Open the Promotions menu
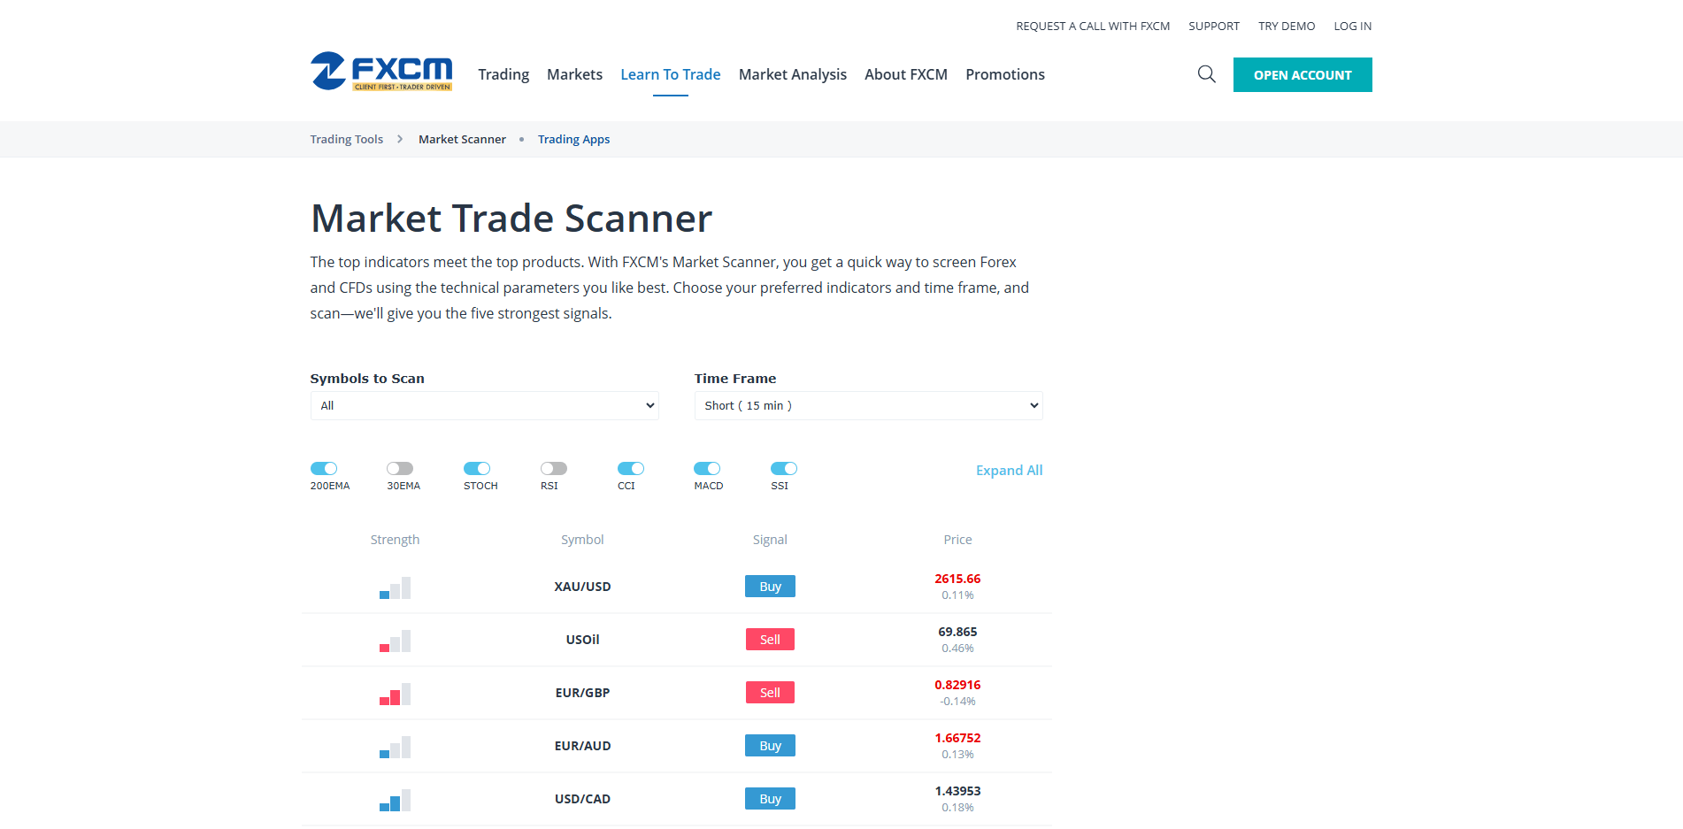 (x=1005, y=74)
